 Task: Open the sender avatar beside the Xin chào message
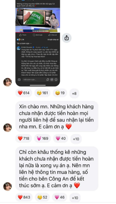[x=8, y=127]
